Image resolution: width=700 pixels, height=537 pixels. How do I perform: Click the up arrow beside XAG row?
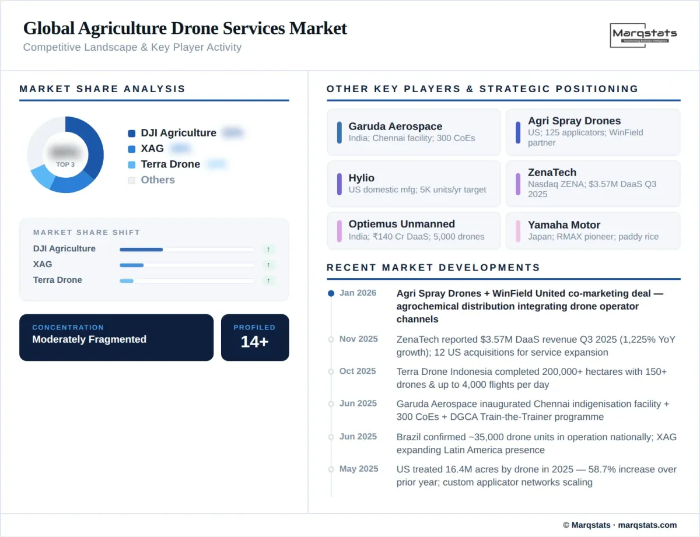click(268, 265)
